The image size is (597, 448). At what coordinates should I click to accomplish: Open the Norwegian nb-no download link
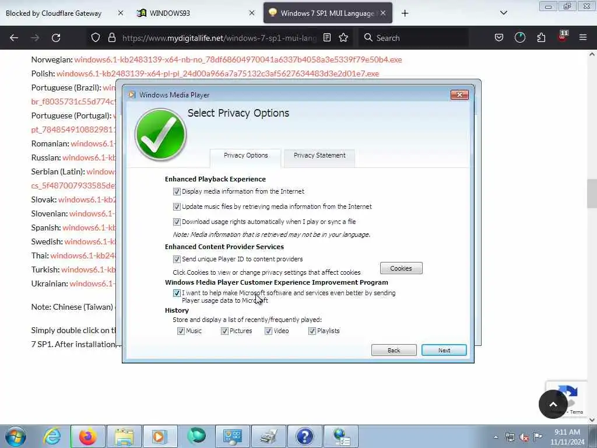[238, 60]
